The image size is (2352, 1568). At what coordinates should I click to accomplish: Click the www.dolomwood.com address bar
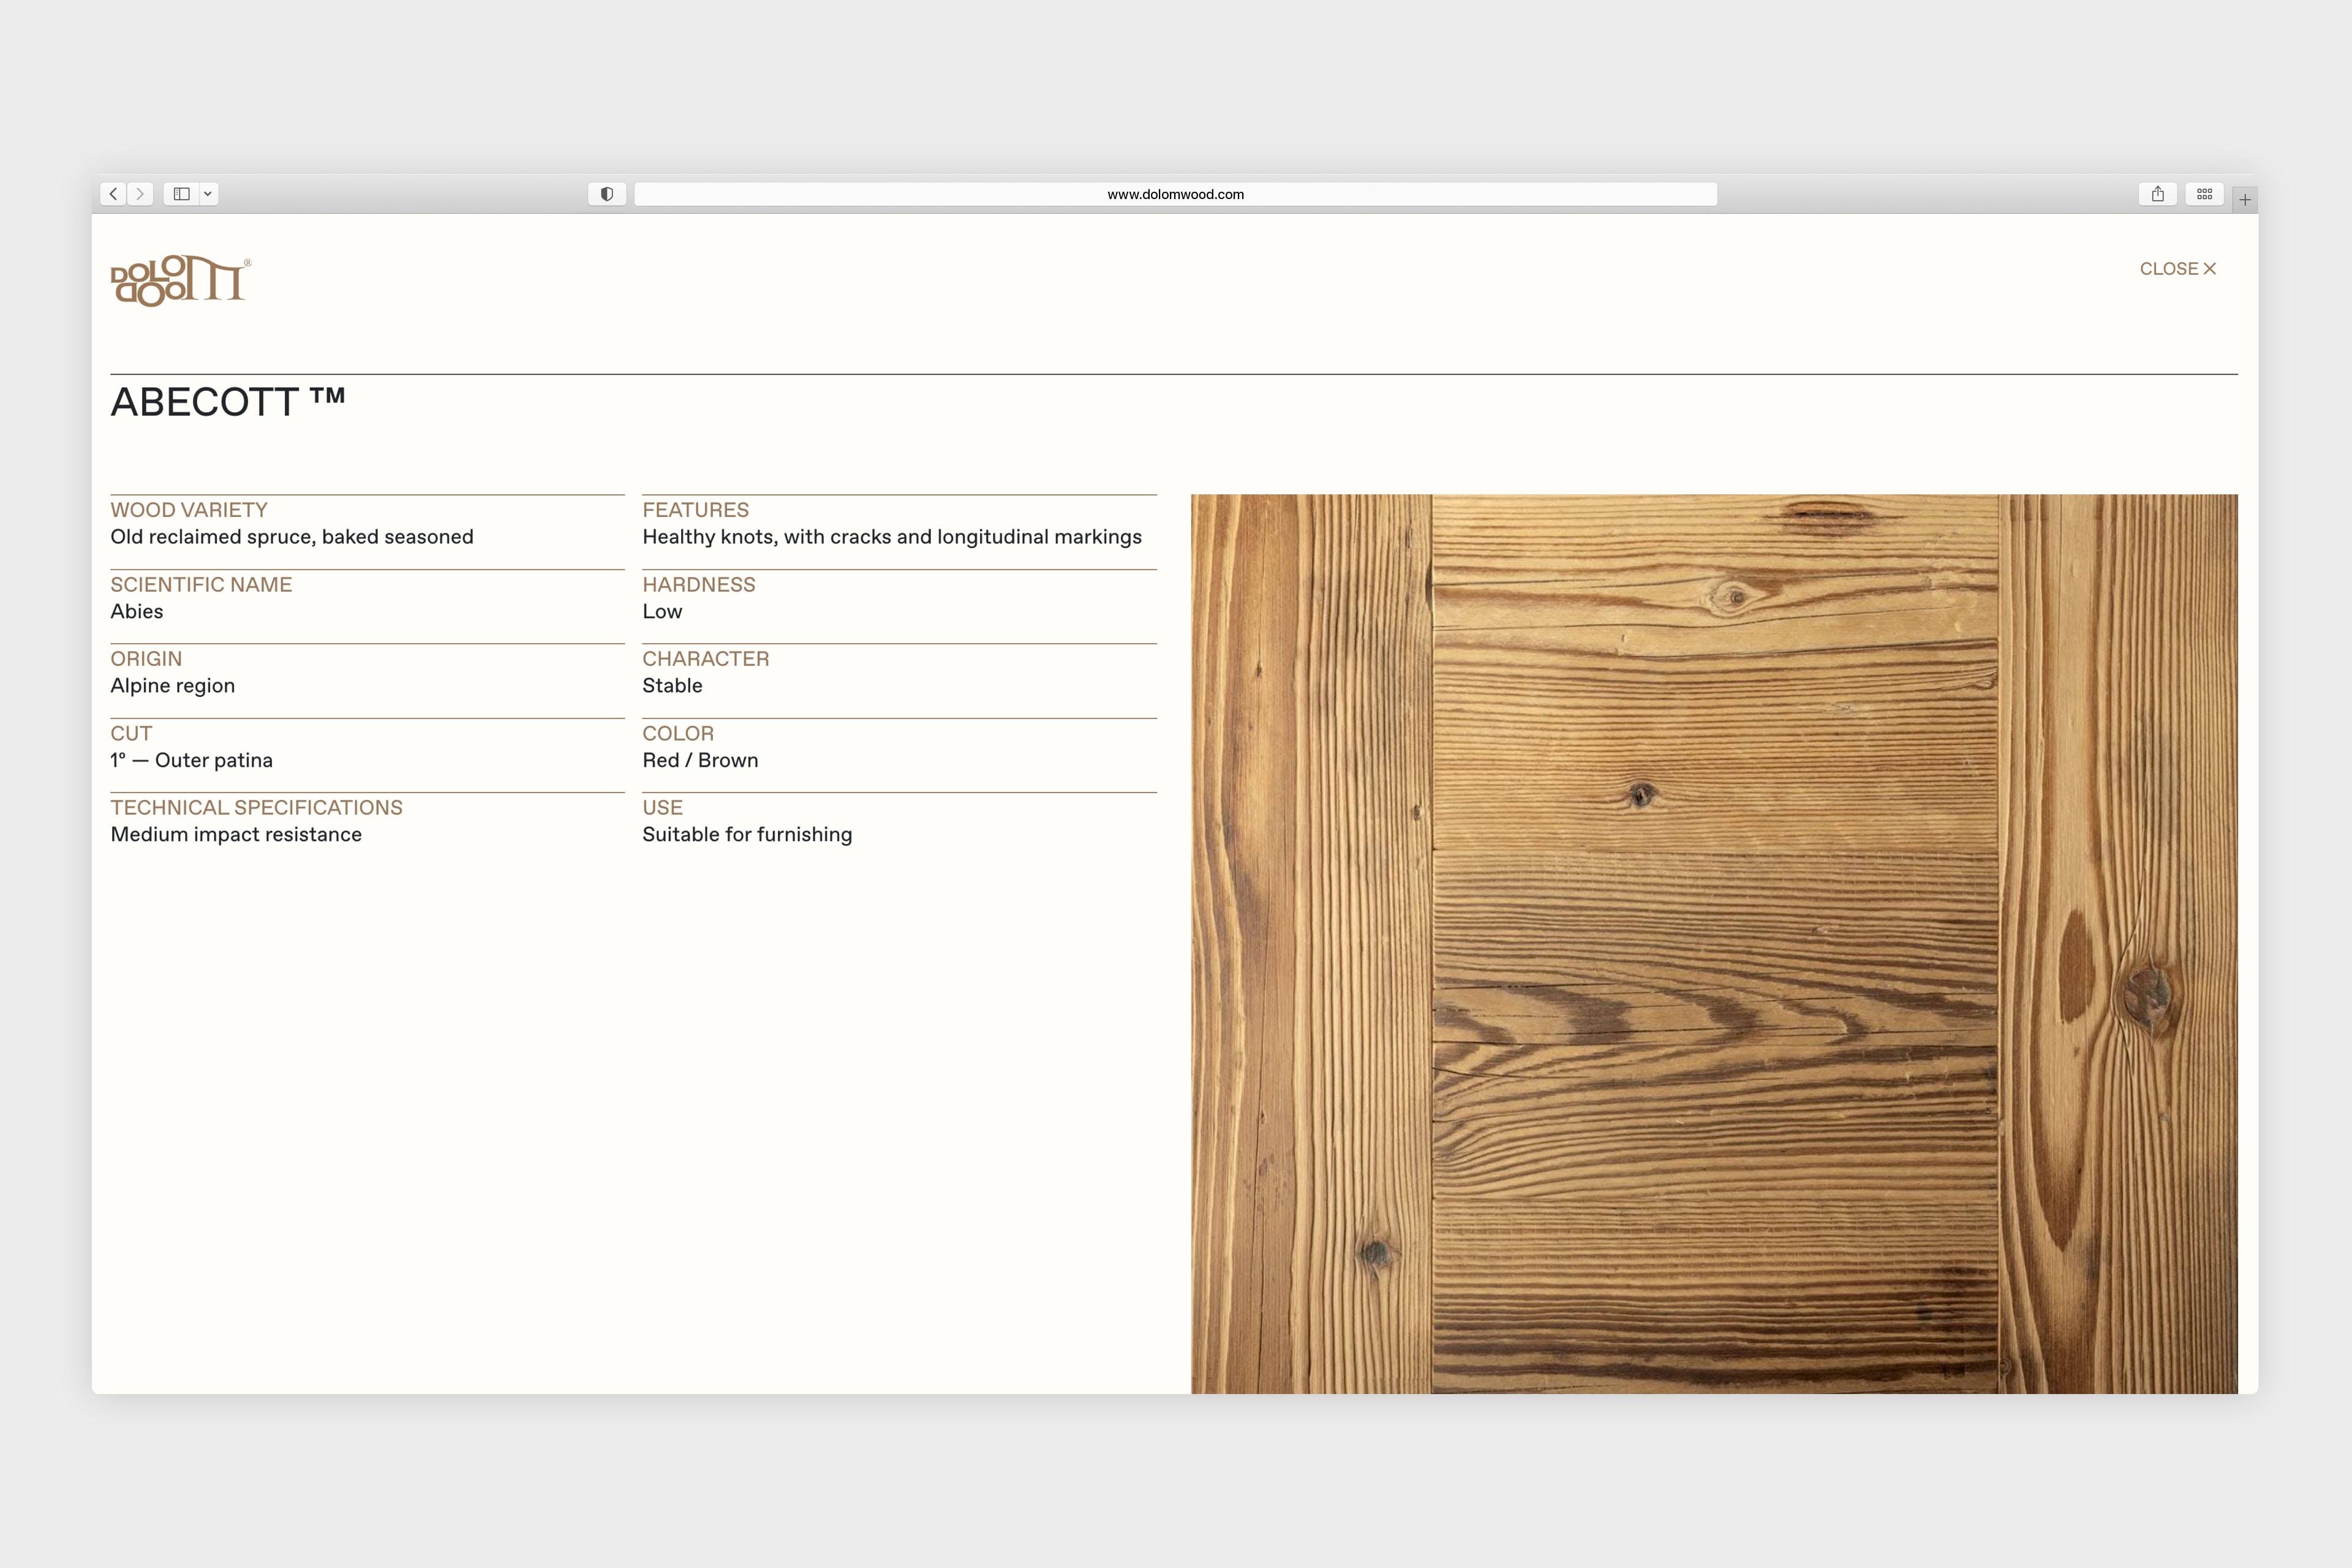pos(1175,194)
